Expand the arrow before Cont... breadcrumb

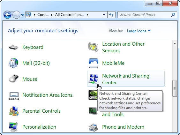point(34,15)
